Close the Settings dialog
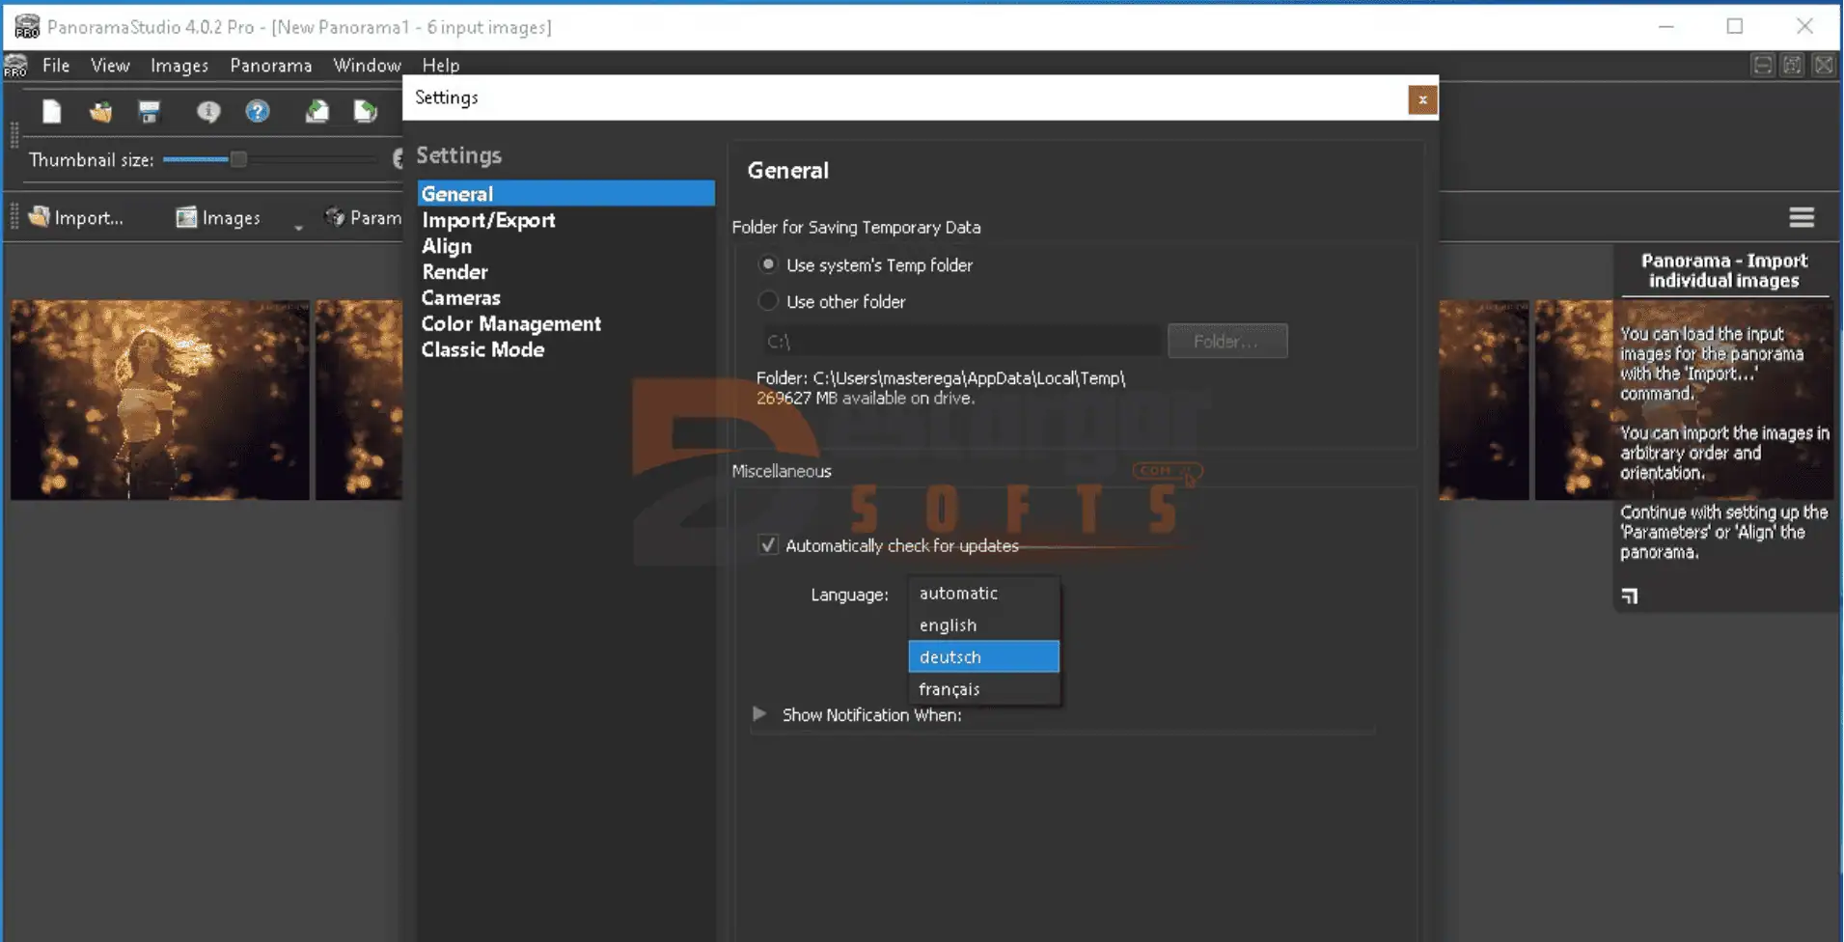 pos(1421,99)
